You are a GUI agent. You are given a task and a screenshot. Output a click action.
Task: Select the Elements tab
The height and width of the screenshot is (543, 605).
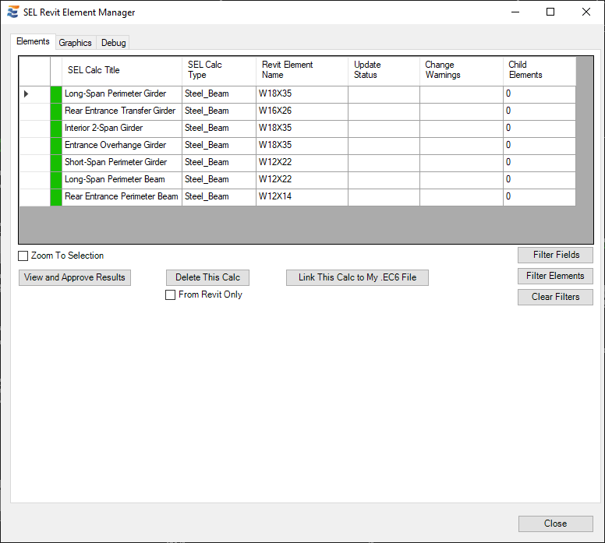34,41
